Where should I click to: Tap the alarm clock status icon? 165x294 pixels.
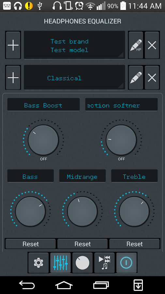click(x=79, y=6)
